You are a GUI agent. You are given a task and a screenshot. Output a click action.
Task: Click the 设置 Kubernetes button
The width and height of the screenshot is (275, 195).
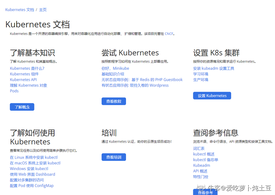[x=212, y=95]
